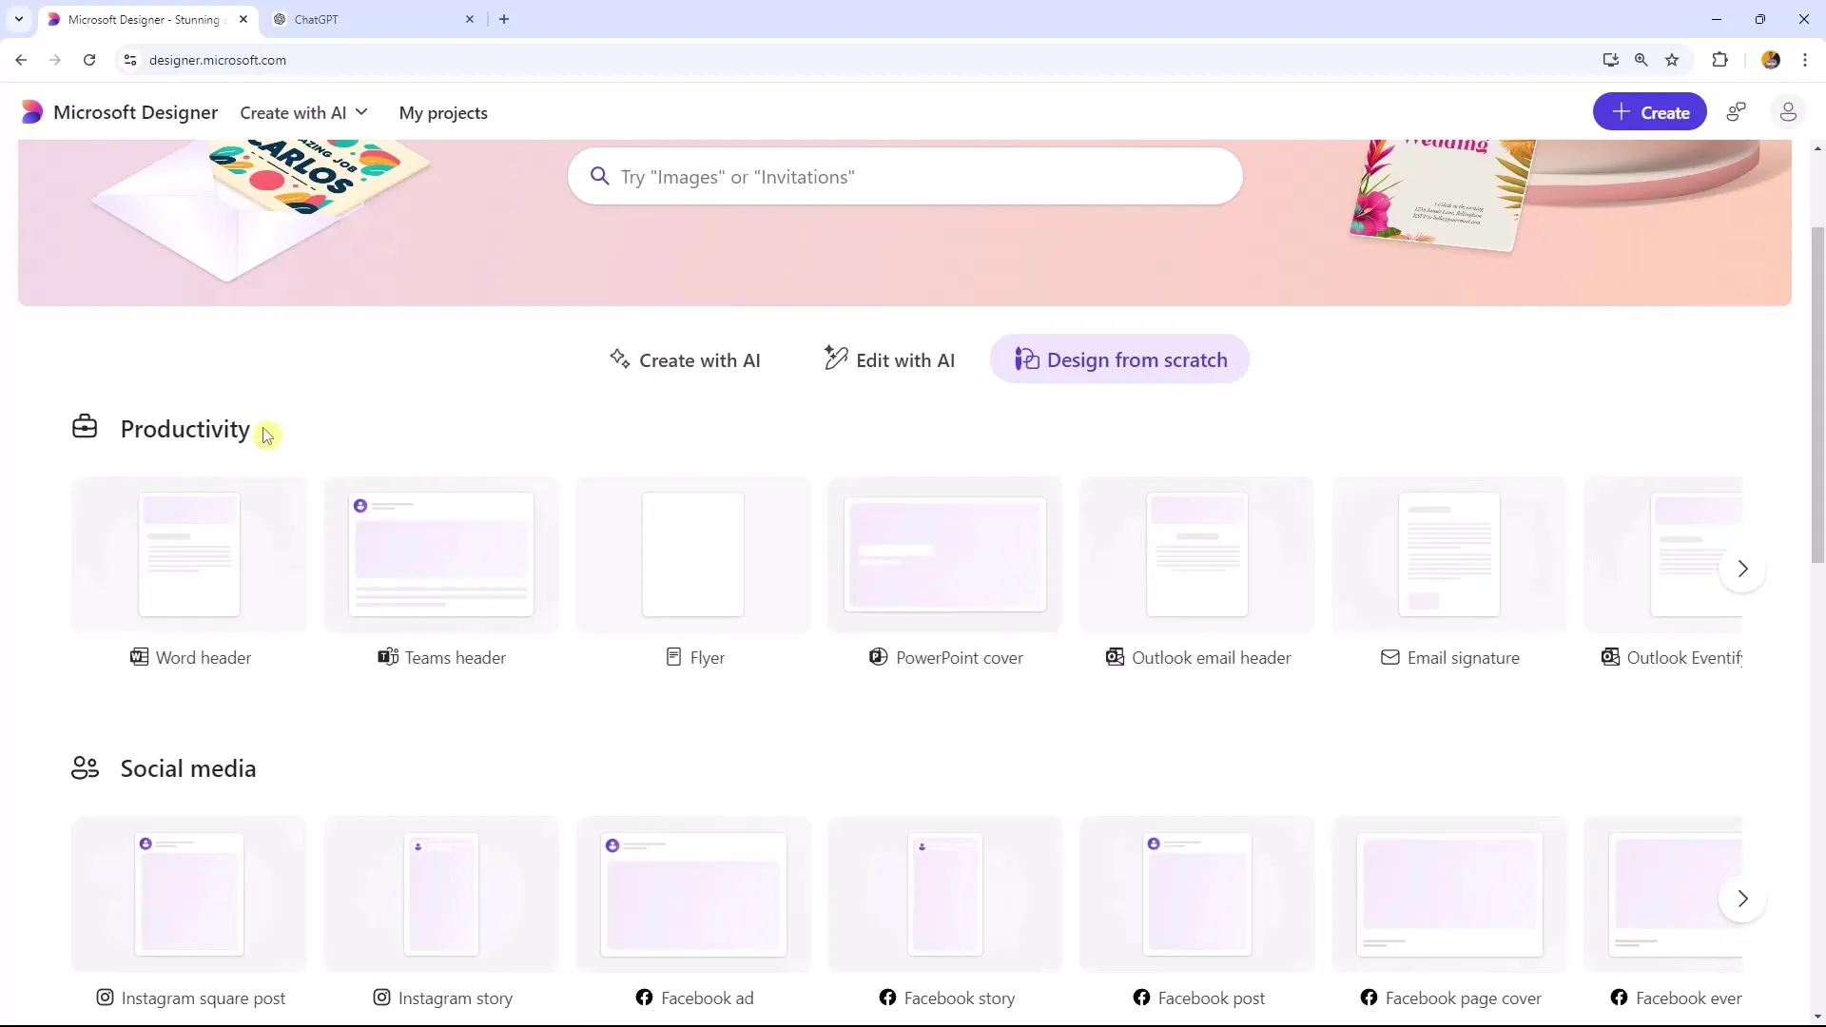1826x1027 pixels.
Task: Click the Design from scratch icon
Action: coord(1024,359)
